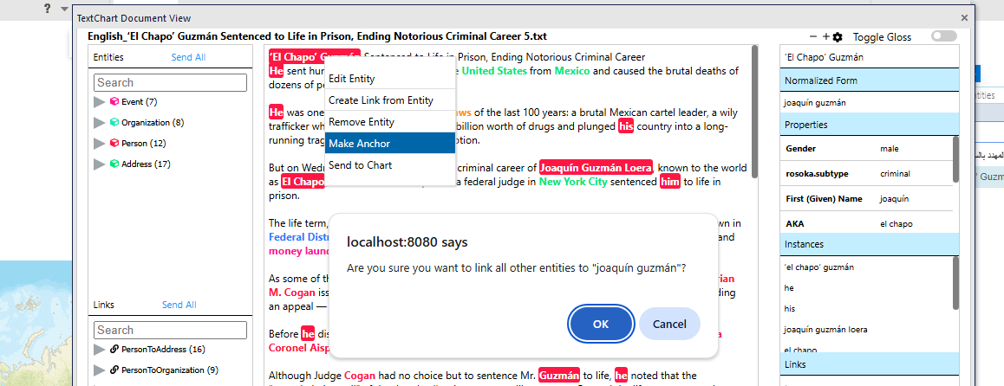Click the Event entity cube icon
1004x386 pixels.
click(114, 102)
